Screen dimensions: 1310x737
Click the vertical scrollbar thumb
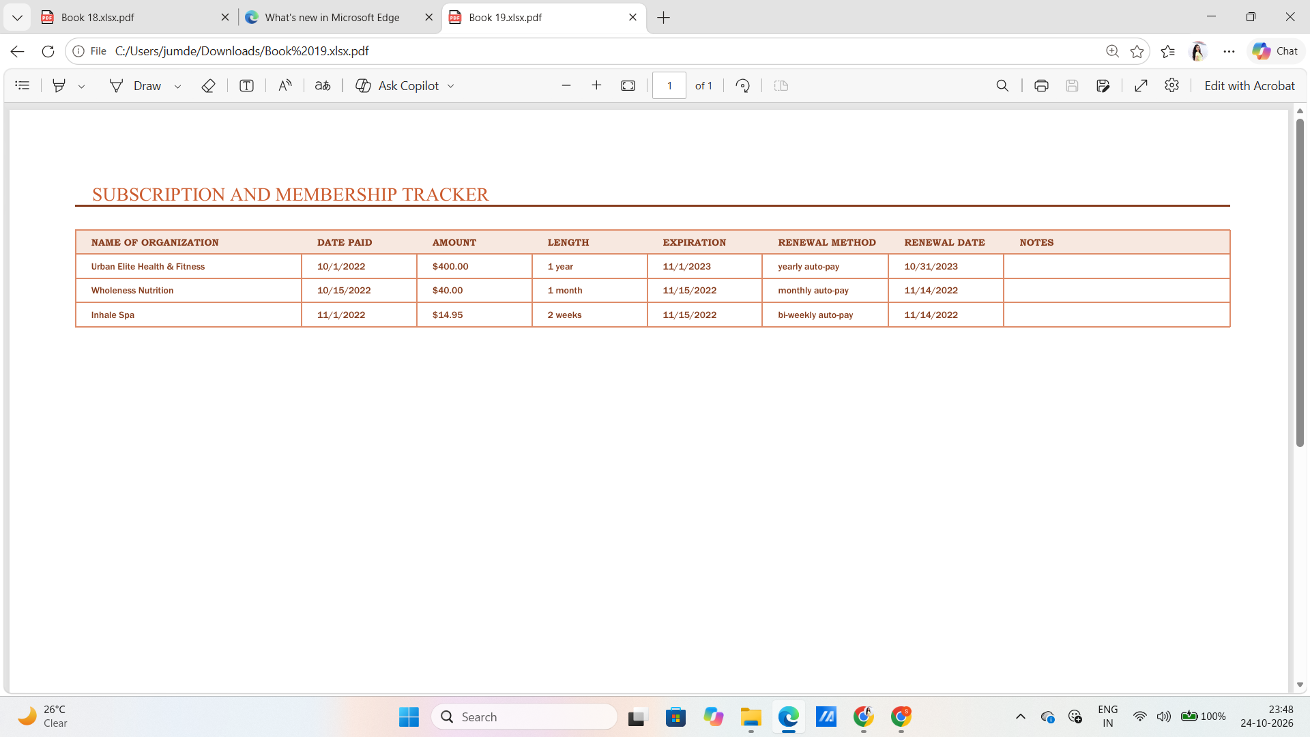point(1300,283)
